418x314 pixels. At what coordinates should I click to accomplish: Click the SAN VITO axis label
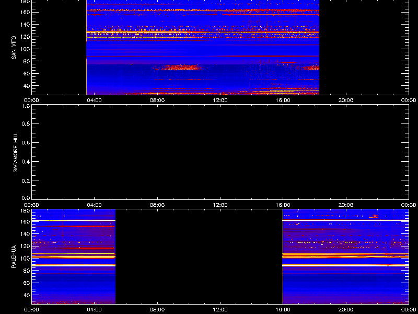[x=14, y=48]
